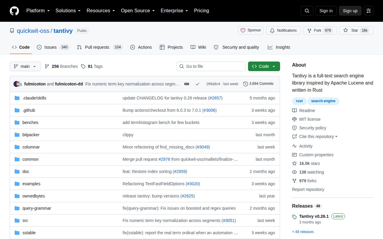Open the MIT license link
Viewport: 383px width, 239px height.
pyautogui.click(x=306, y=119)
